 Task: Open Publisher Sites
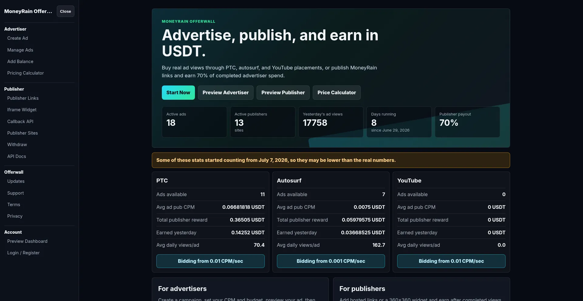(x=22, y=133)
